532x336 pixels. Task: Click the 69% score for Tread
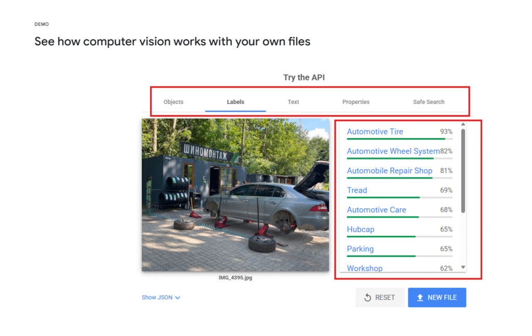(x=446, y=190)
